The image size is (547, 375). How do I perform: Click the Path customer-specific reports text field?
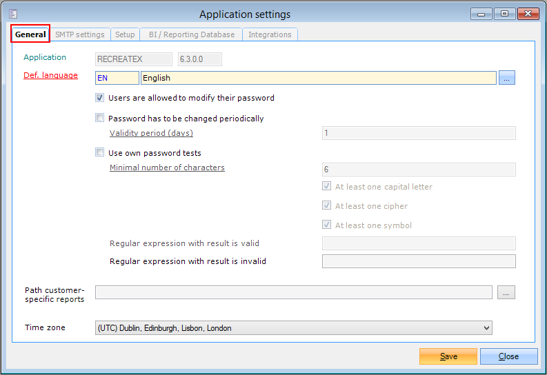[x=293, y=292]
